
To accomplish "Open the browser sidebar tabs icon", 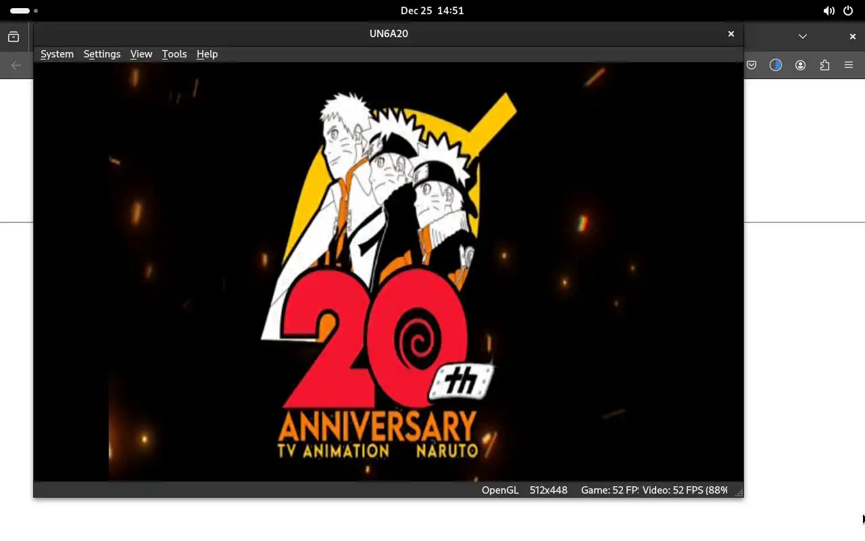I will tap(14, 37).
